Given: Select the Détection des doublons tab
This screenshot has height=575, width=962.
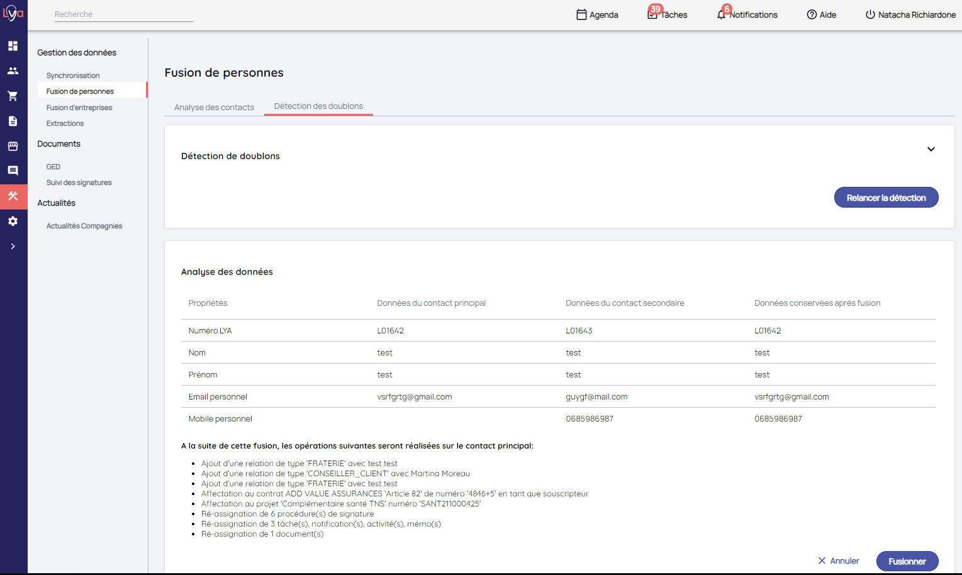Looking at the screenshot, I should [x=318, y=106].
